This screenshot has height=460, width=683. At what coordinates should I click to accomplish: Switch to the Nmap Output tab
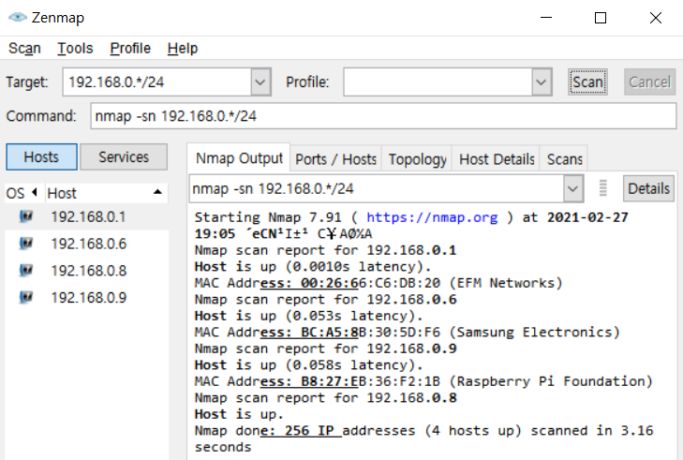239,158
